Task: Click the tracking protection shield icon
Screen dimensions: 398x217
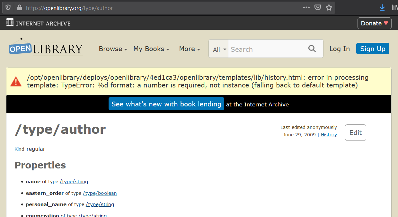Action: tap(8, 8)
